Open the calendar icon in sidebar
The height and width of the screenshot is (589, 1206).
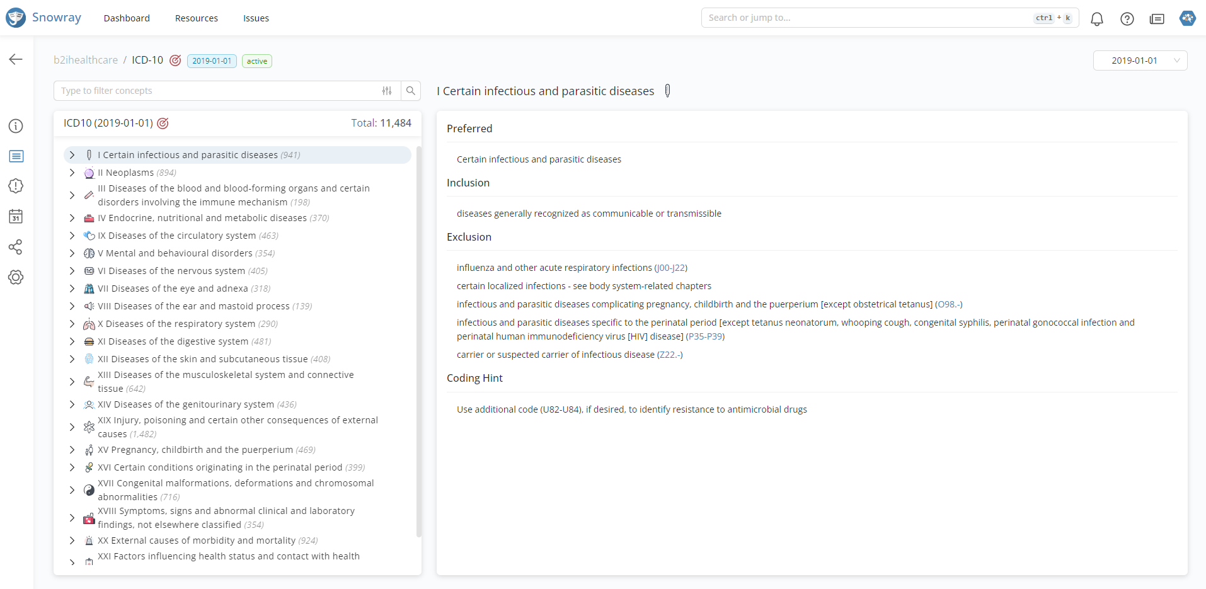pos(16,217)
